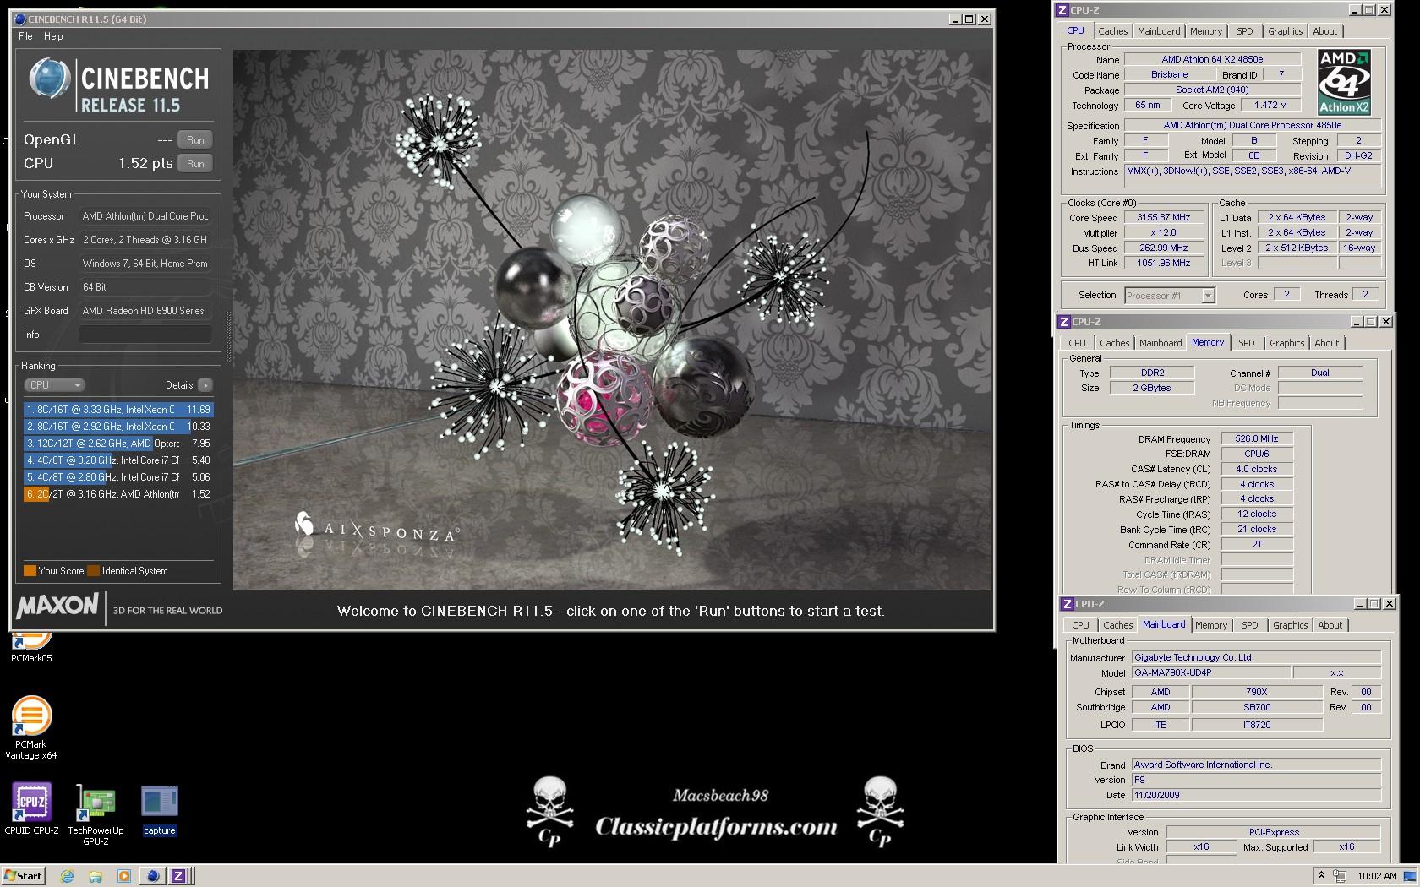The width and height of the screenshot is (1420, 887).
Task: Click AMD Athlon 64 X2 logo in CPU-Z
Action: (x=1344, y=82)
